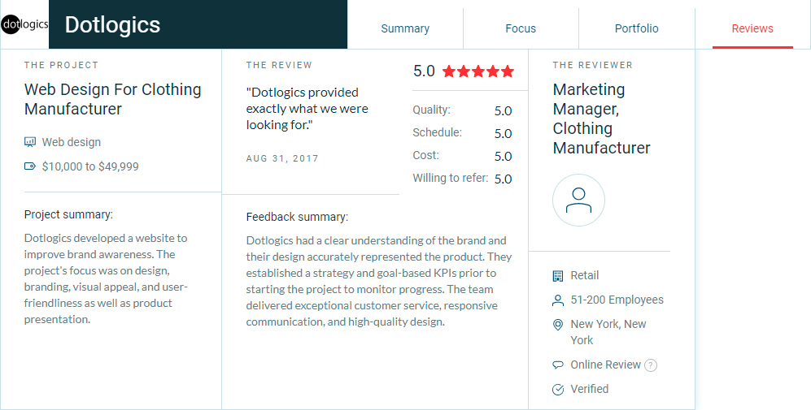Screen dimensions: 811x410
Task: Click the Project summary heading
Action: coord(68,214)
